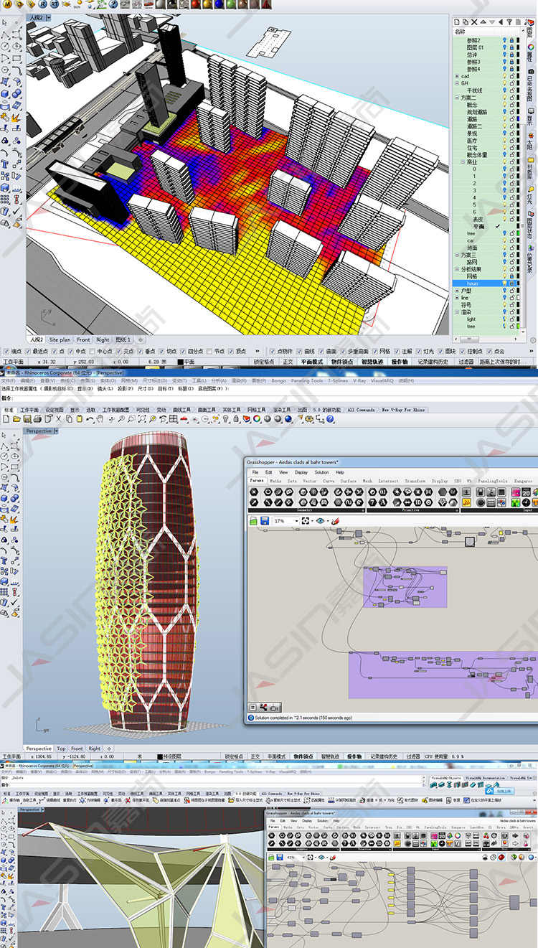Open the 属性 properties side tab
The width and height of the screenshot is (538, 948).
[x=531, y=52]
